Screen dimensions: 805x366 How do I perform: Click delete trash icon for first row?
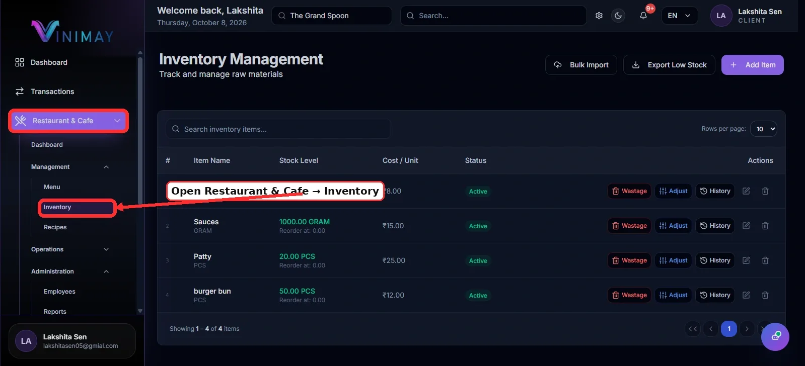tap(765, 191)
